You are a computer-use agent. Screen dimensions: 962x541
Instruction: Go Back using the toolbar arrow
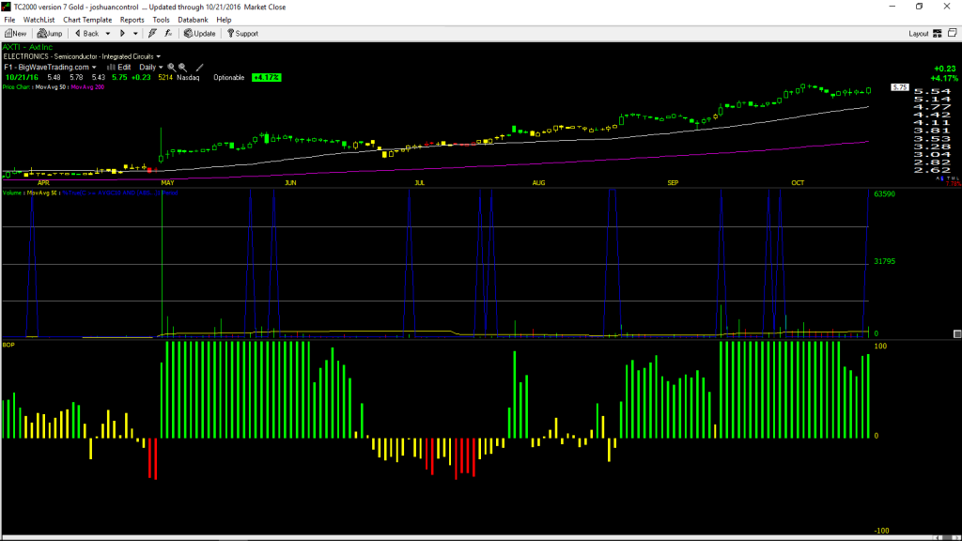click(x=86, y=34)
